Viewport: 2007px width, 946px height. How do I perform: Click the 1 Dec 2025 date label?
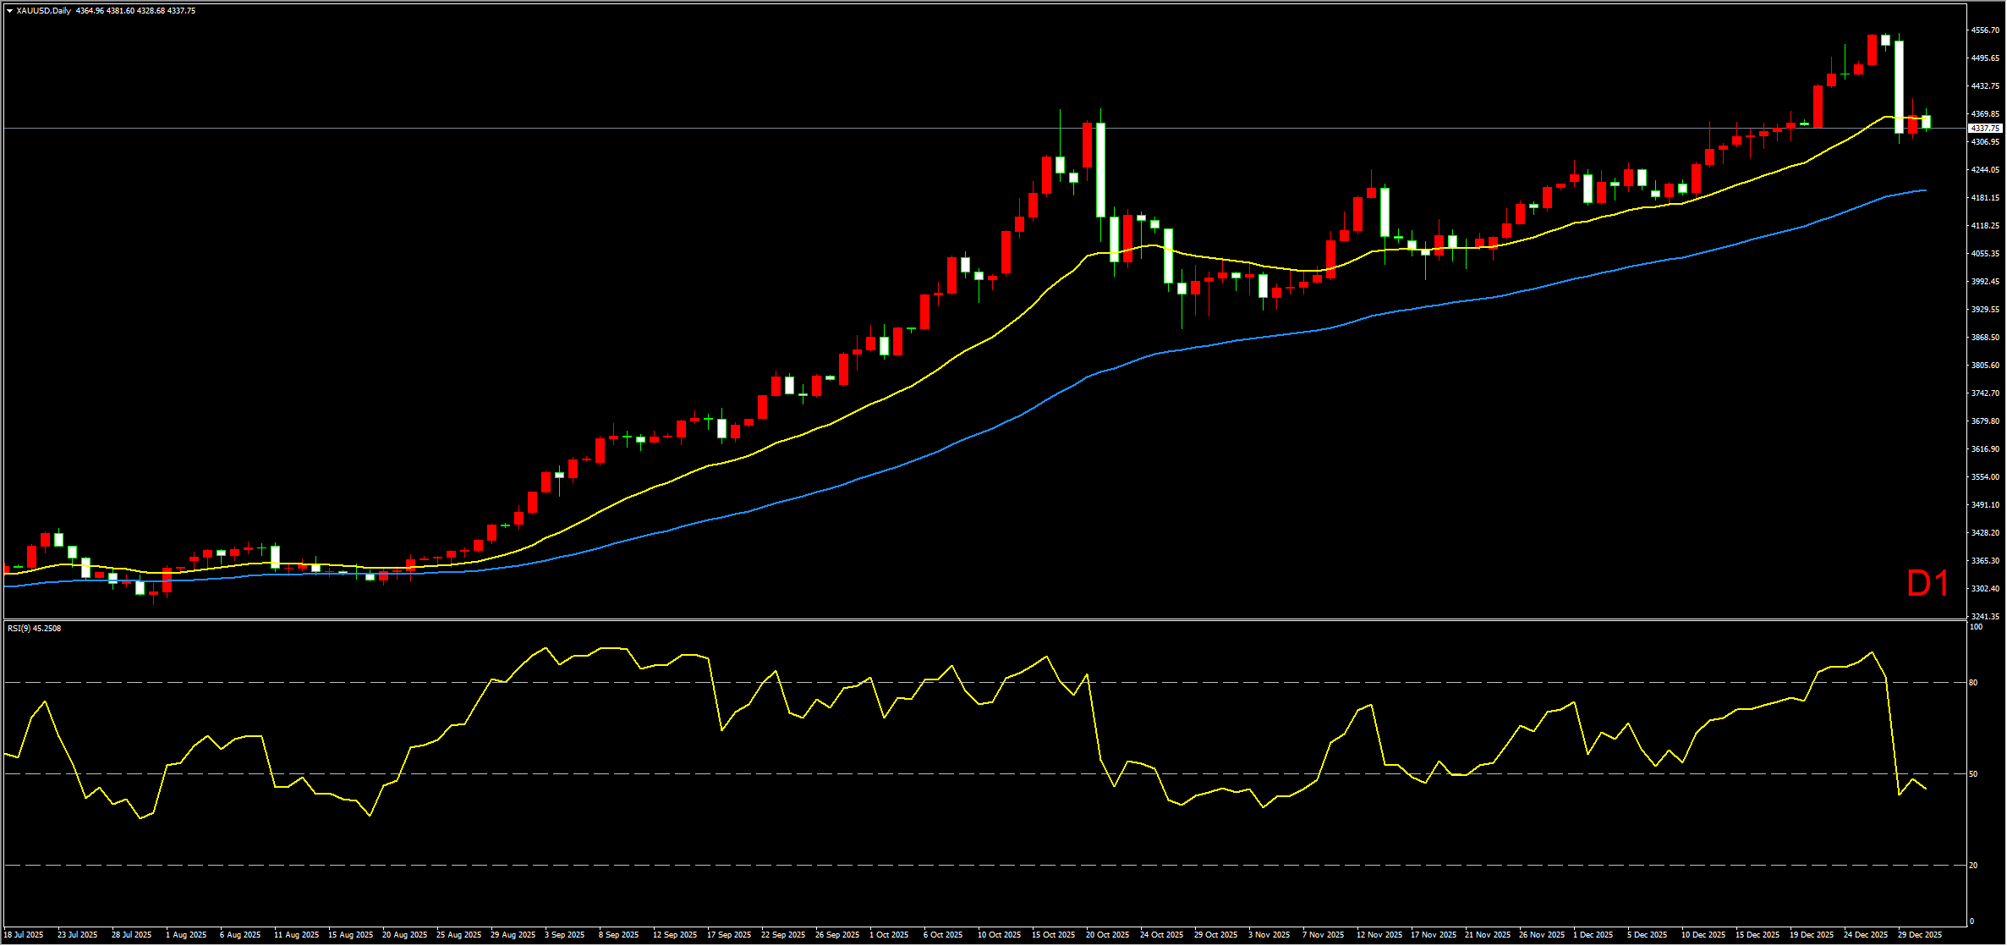pos(1593,935)
